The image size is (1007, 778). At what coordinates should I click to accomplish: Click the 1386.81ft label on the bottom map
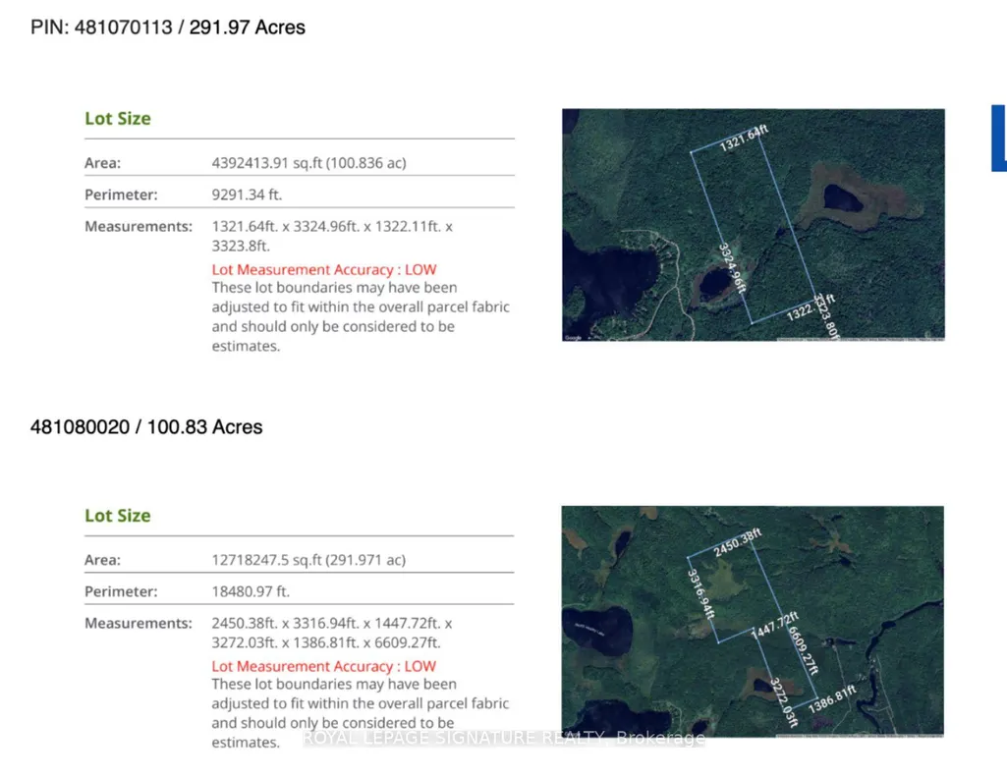point(832,699)
